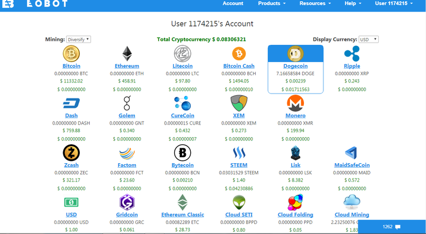
Task: Click the Monero icon
Action: point(296,103)
